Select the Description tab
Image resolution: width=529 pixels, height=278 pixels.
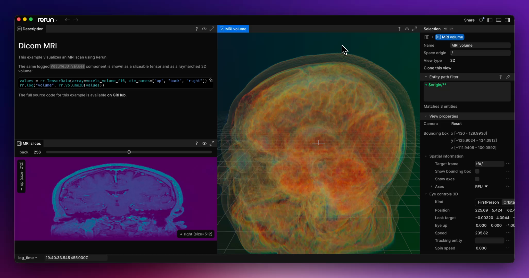[30, 29]
